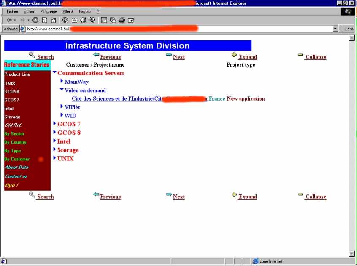
Task: View references By Customer
Action: (x=17, y=159)
